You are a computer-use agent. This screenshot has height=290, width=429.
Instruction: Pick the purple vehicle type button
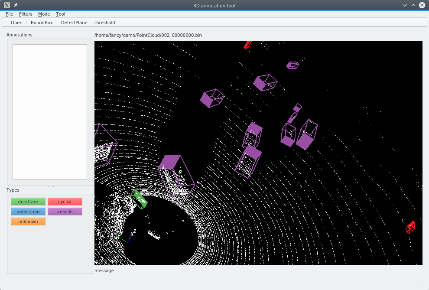pyautogui.click(x=65, y=212)
